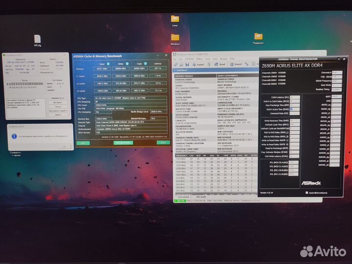Click the open file icon in Thaiphoon toolbar
Image resolution: width=352 pixels, height=264 pixels.
pyautogui.click(x=181, y=65)
